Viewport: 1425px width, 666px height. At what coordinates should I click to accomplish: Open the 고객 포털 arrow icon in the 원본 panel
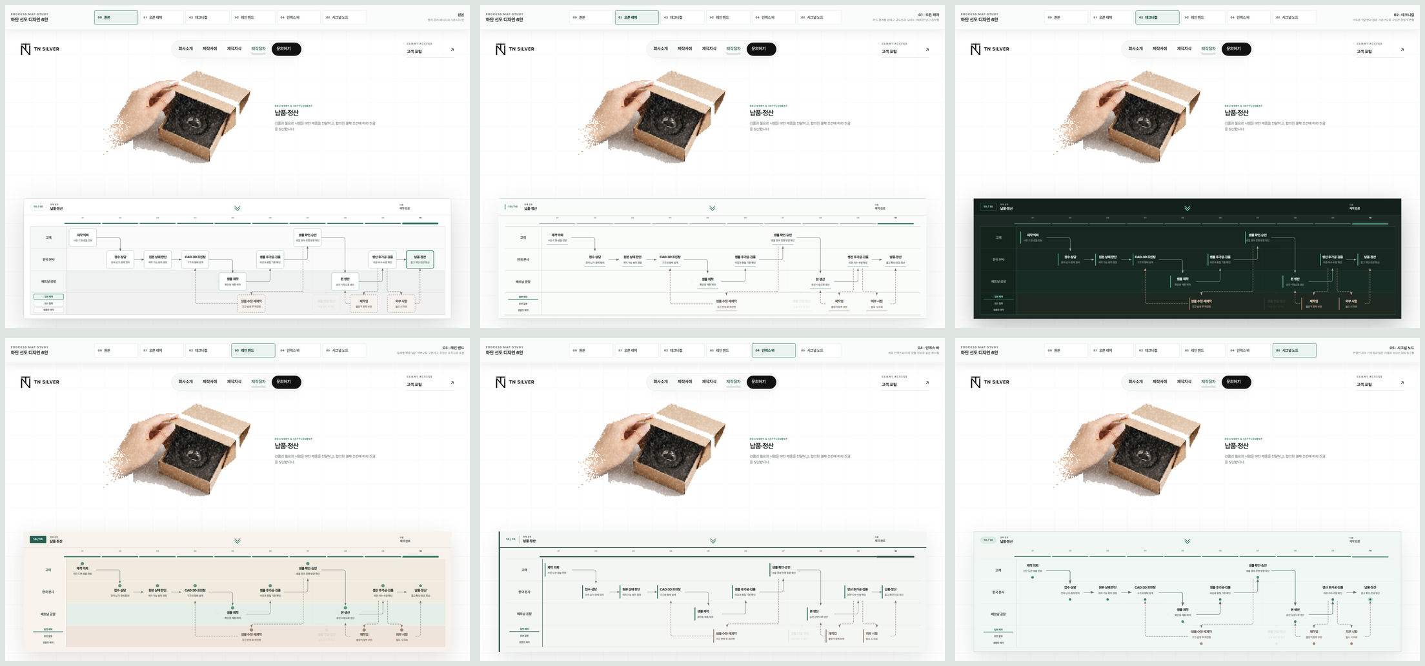(452, 50)
